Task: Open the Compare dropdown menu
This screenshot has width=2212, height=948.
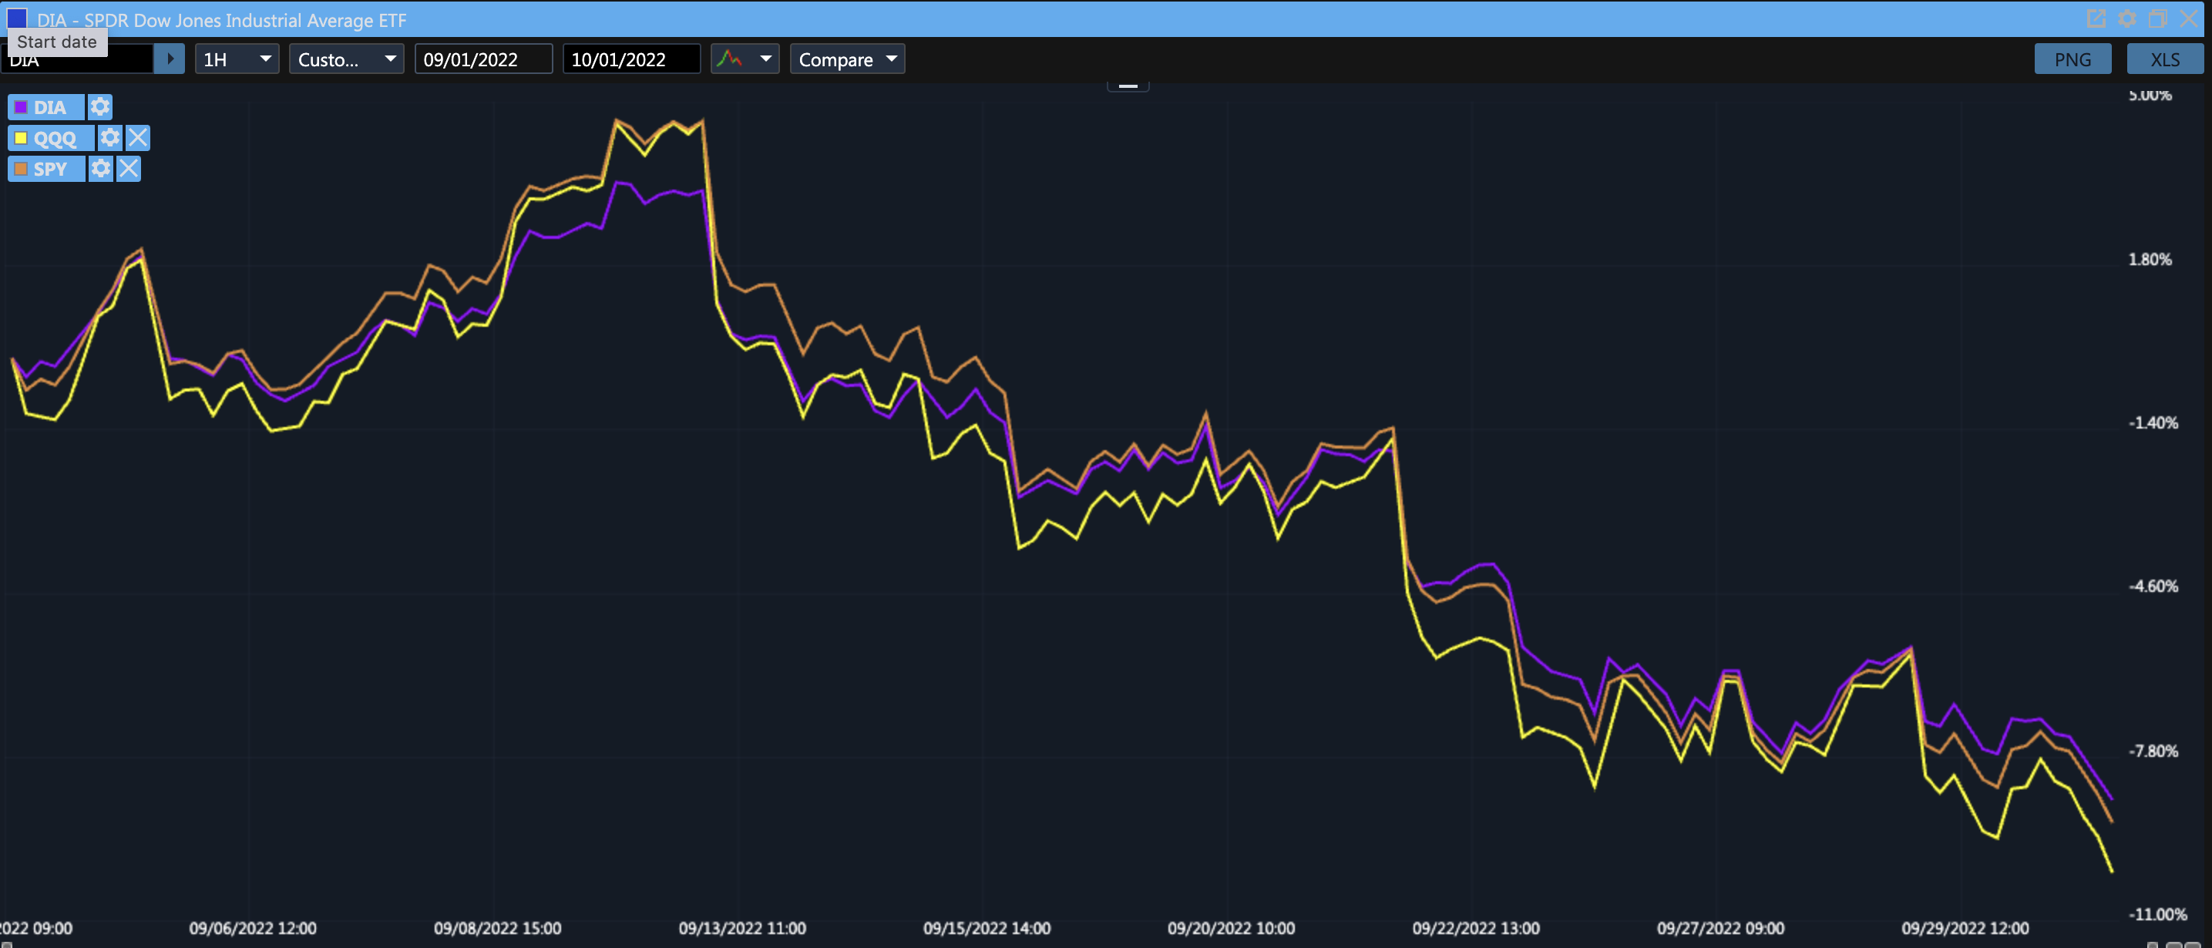Action: tap(847, 59)
